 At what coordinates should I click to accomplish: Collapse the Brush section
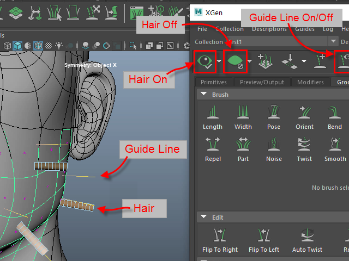click(203, 95)
